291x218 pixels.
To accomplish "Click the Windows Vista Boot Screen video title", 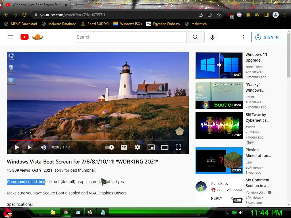I will coord(82,162).
